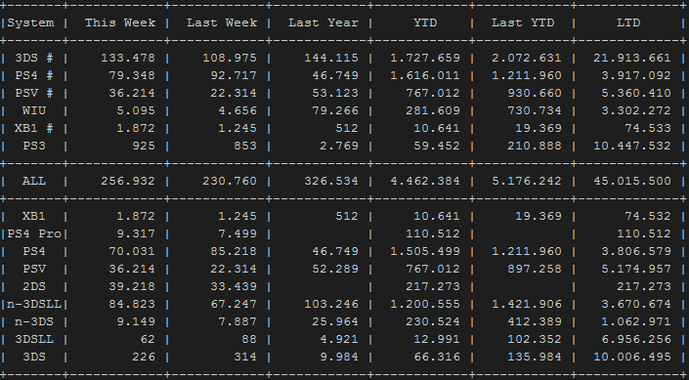Select the ALL total row label
Screen dimensions: 689x380
point(34,181)
